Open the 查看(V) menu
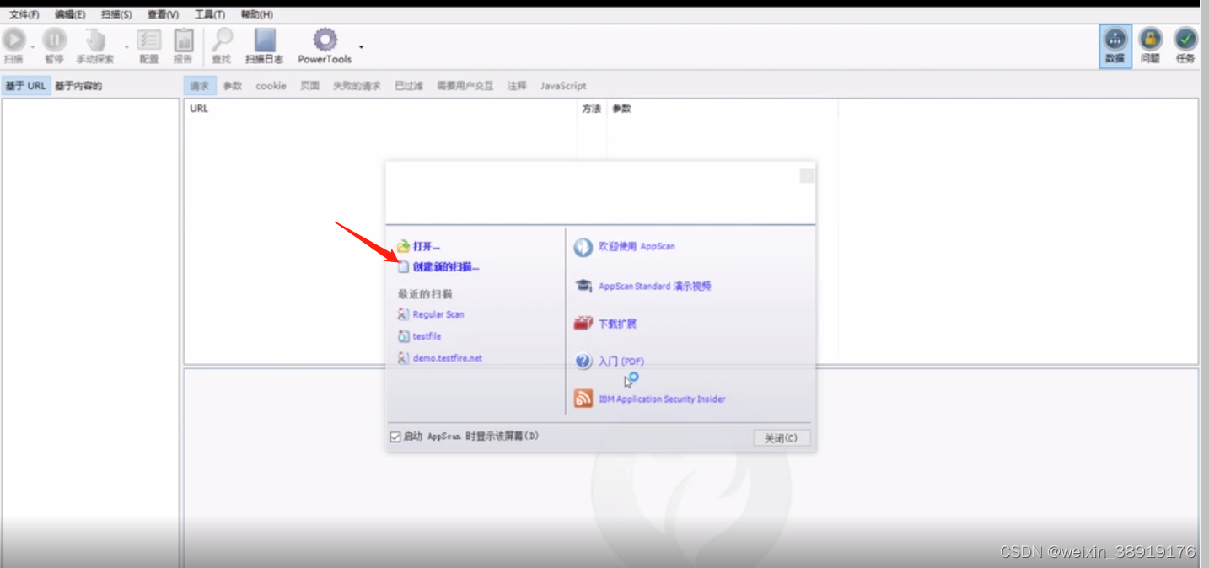 pyautogui.click(x=163, y=14)
